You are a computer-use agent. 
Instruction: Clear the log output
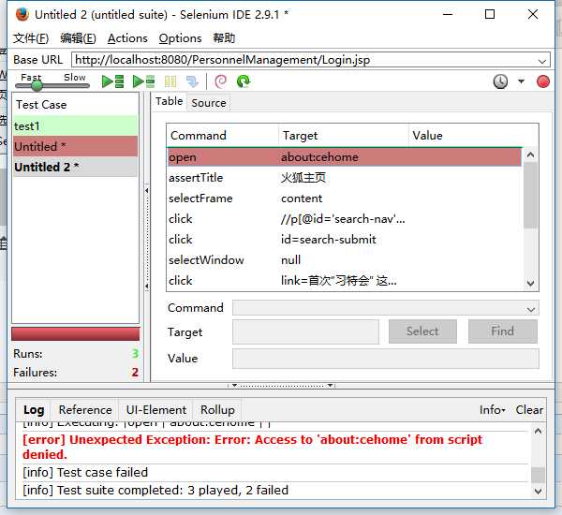(529, 409)
